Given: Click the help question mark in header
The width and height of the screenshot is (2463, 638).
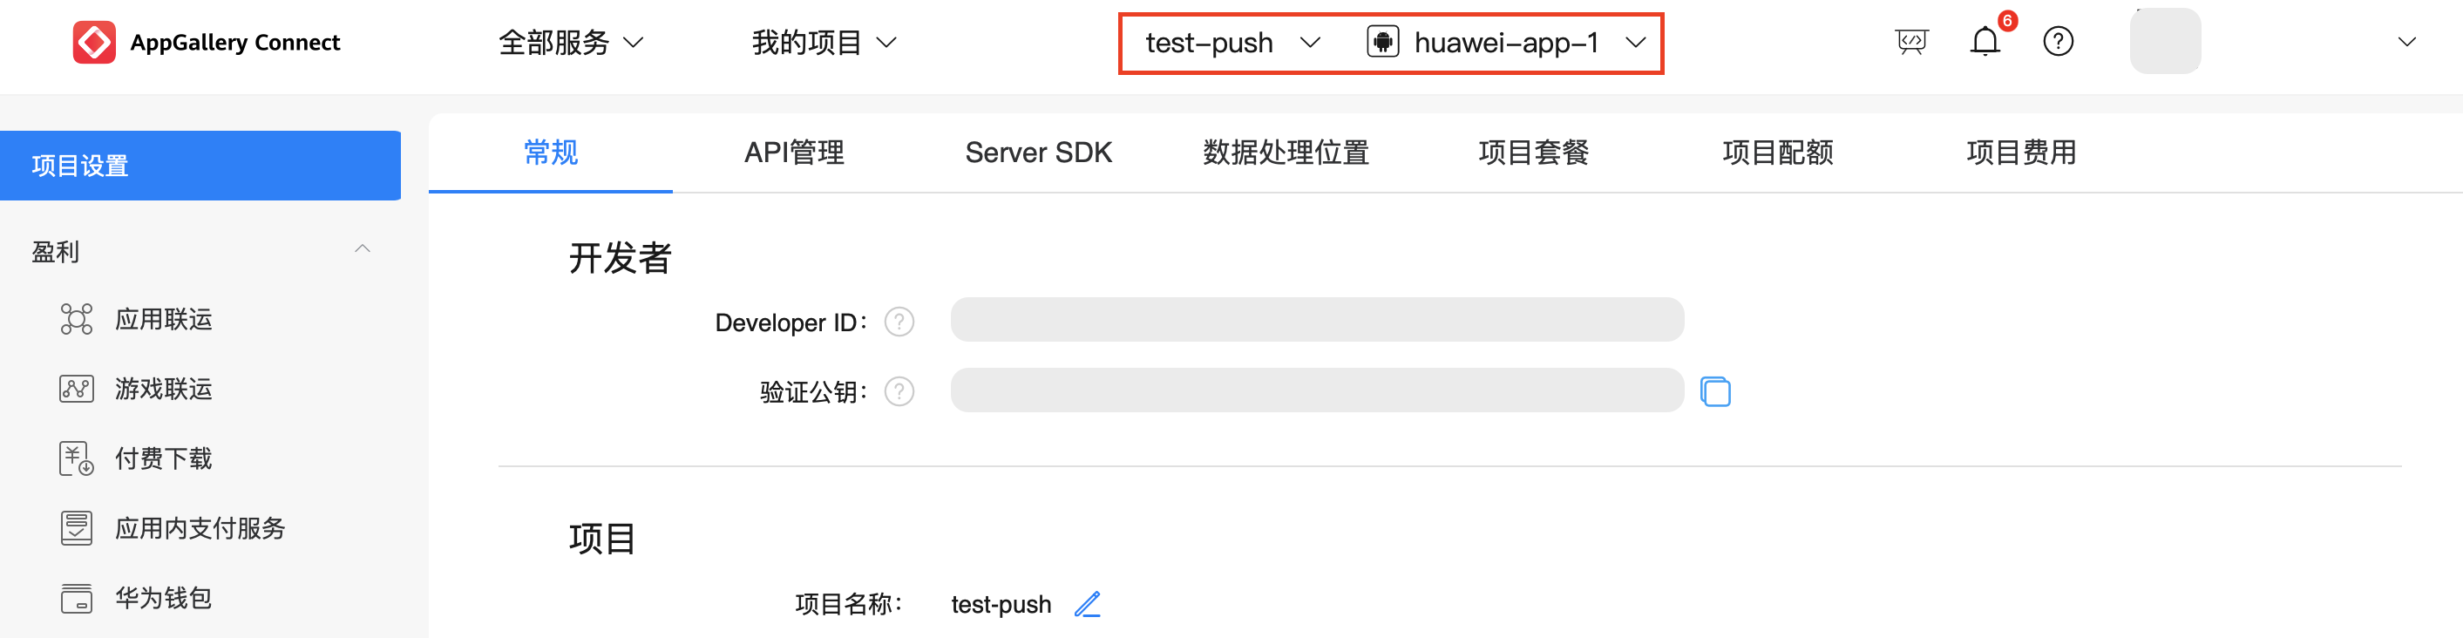Looking at the screenshot, I should [x=2058, y=42].
